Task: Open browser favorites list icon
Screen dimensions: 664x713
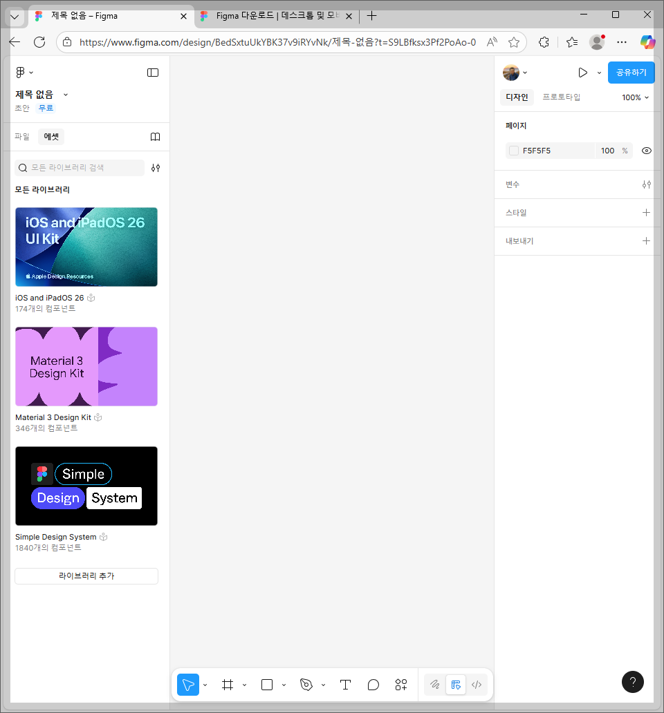Action: tap(572, 42)
